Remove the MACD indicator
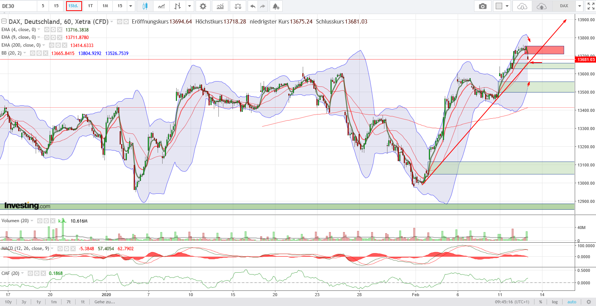The image size is (596, 306). (73, 249)
